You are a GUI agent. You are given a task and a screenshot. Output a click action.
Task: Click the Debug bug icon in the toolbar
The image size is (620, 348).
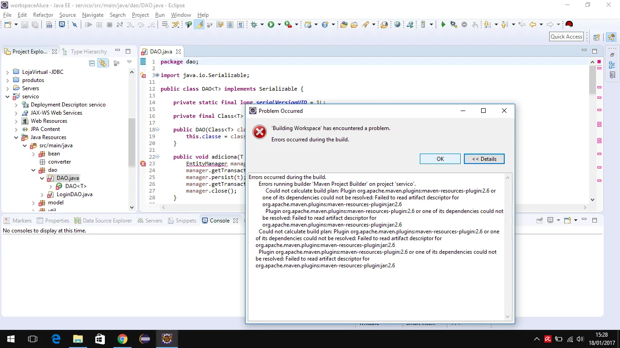254,25
